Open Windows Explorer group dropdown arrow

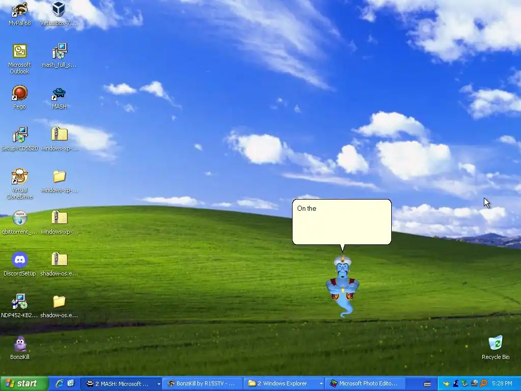tap(321, 384)
